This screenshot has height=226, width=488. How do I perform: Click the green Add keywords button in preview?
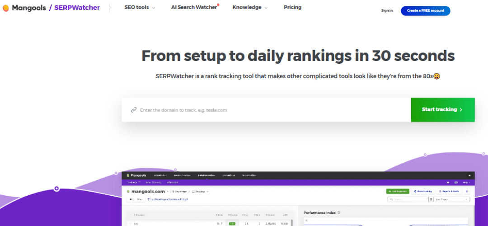pos(398,192)
